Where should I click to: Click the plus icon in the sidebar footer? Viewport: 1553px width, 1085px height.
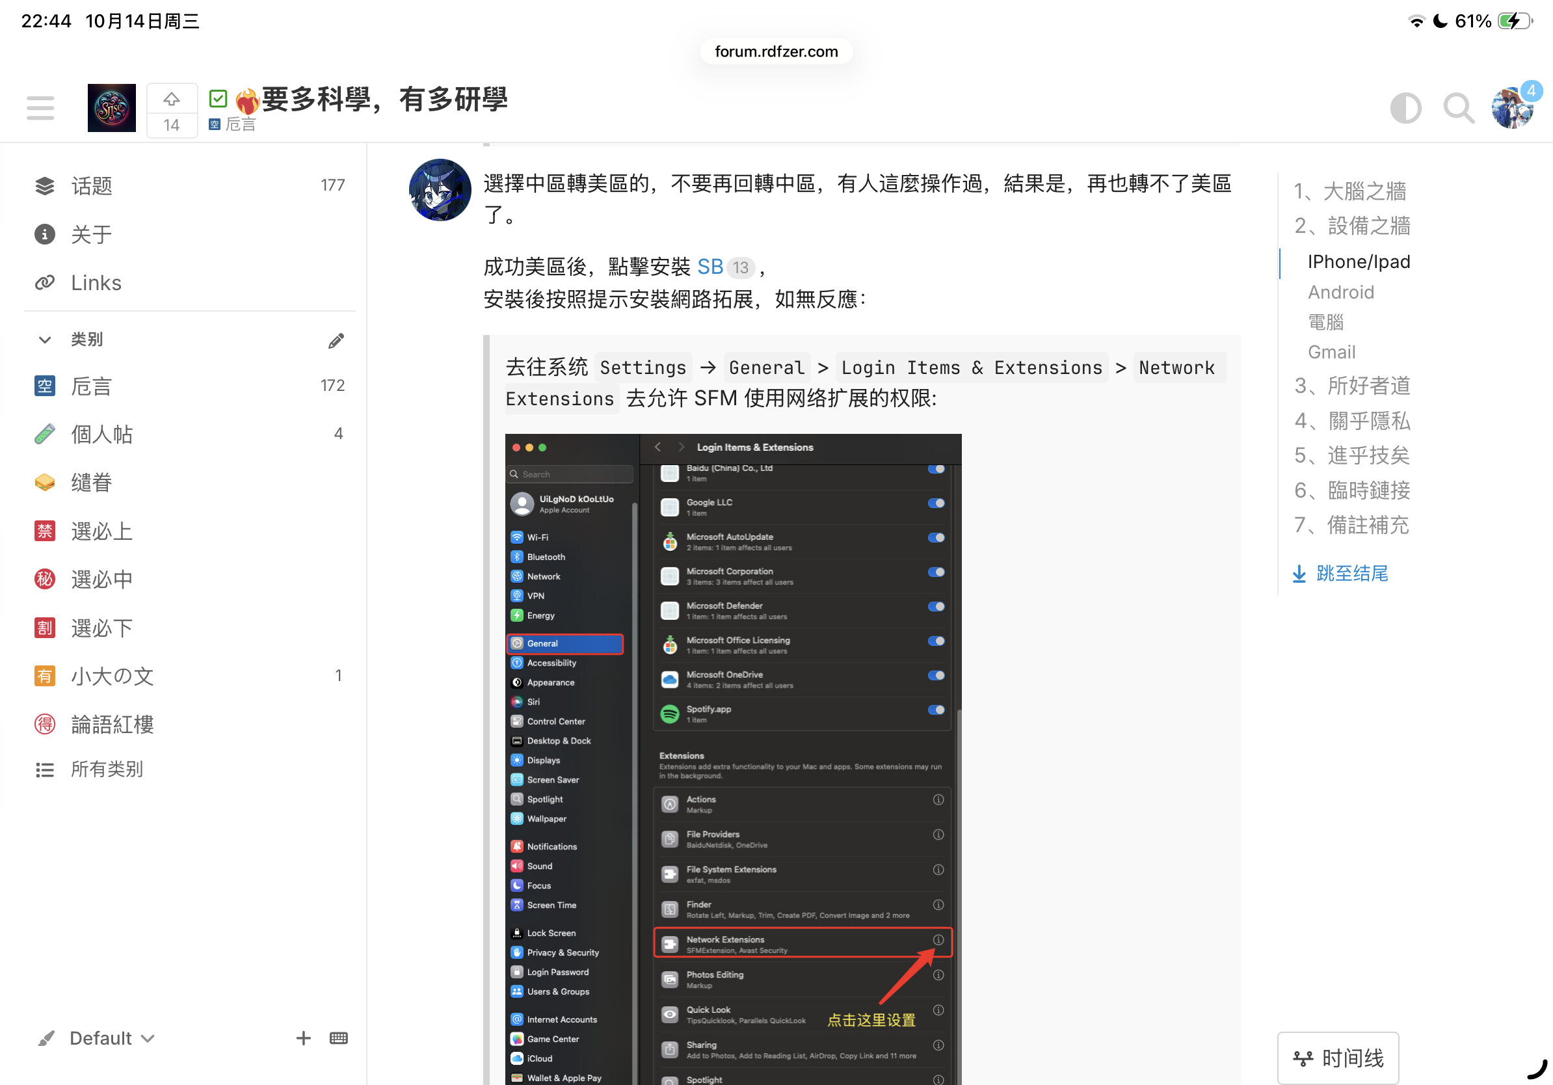[x=304, y=1038]
